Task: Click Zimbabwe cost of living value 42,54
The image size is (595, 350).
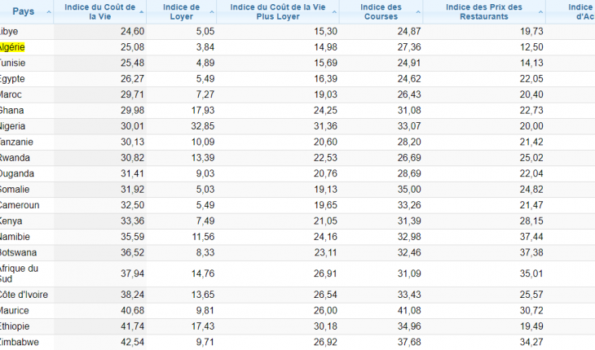Action: (131, 343)
